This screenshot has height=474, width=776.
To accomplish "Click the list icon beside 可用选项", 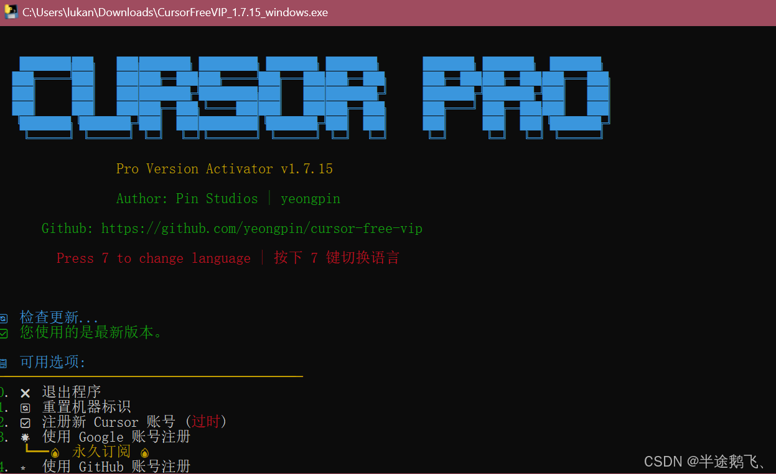I will pos(3,363).
